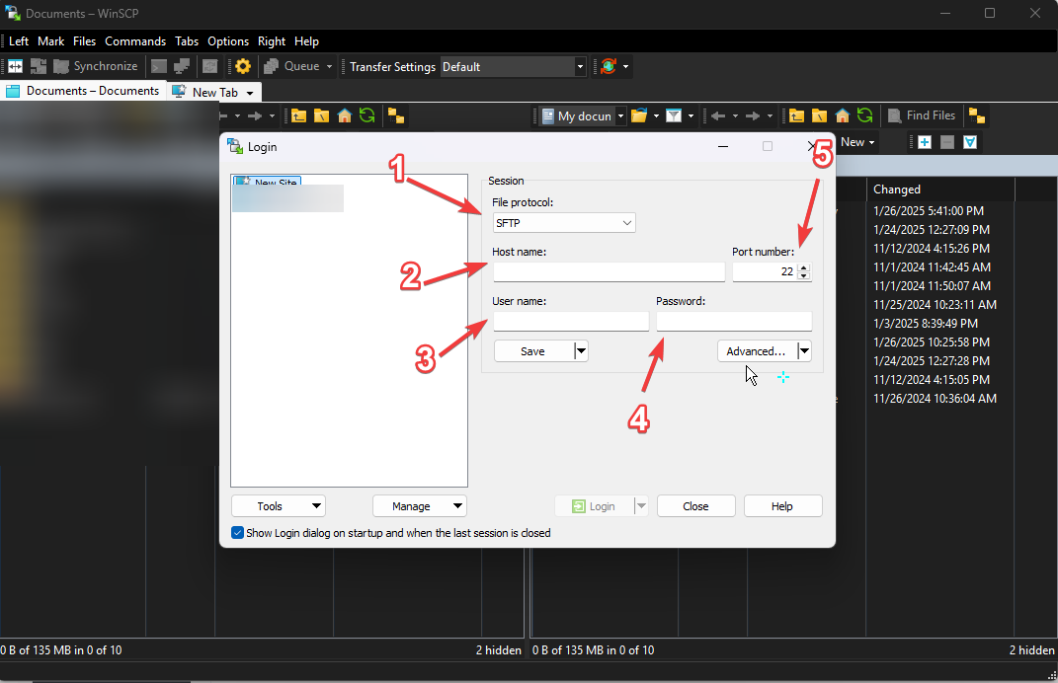Click right panel root directory folder icon
Viewport: 1058px width, 683px height.
click(x=819, y=115)
